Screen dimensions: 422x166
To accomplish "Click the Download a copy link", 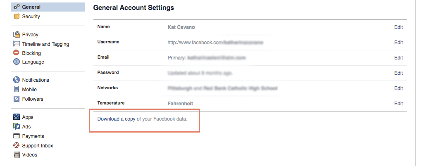I will (116, 119).
